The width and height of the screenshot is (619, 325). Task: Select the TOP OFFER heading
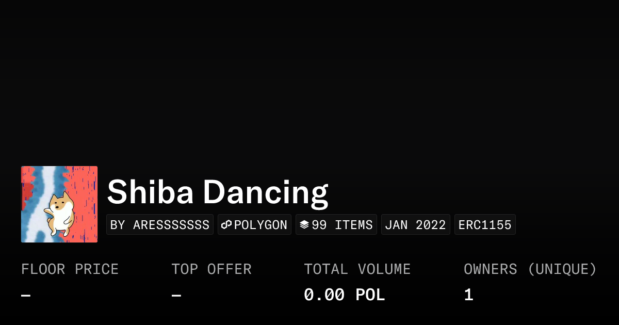[x=211, y=269]
